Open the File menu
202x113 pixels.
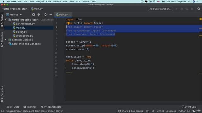tap(20, 2)
